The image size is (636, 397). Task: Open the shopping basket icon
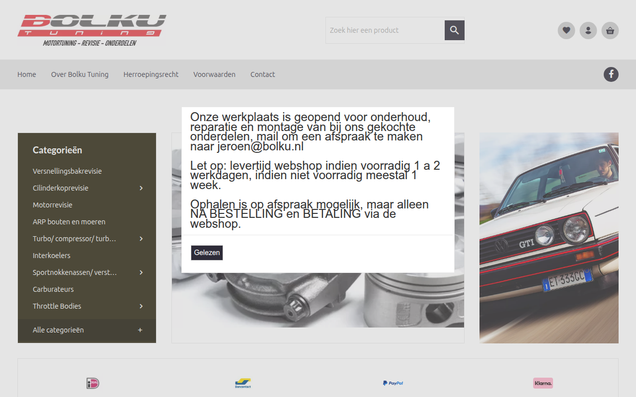click(x=610, y=31)
